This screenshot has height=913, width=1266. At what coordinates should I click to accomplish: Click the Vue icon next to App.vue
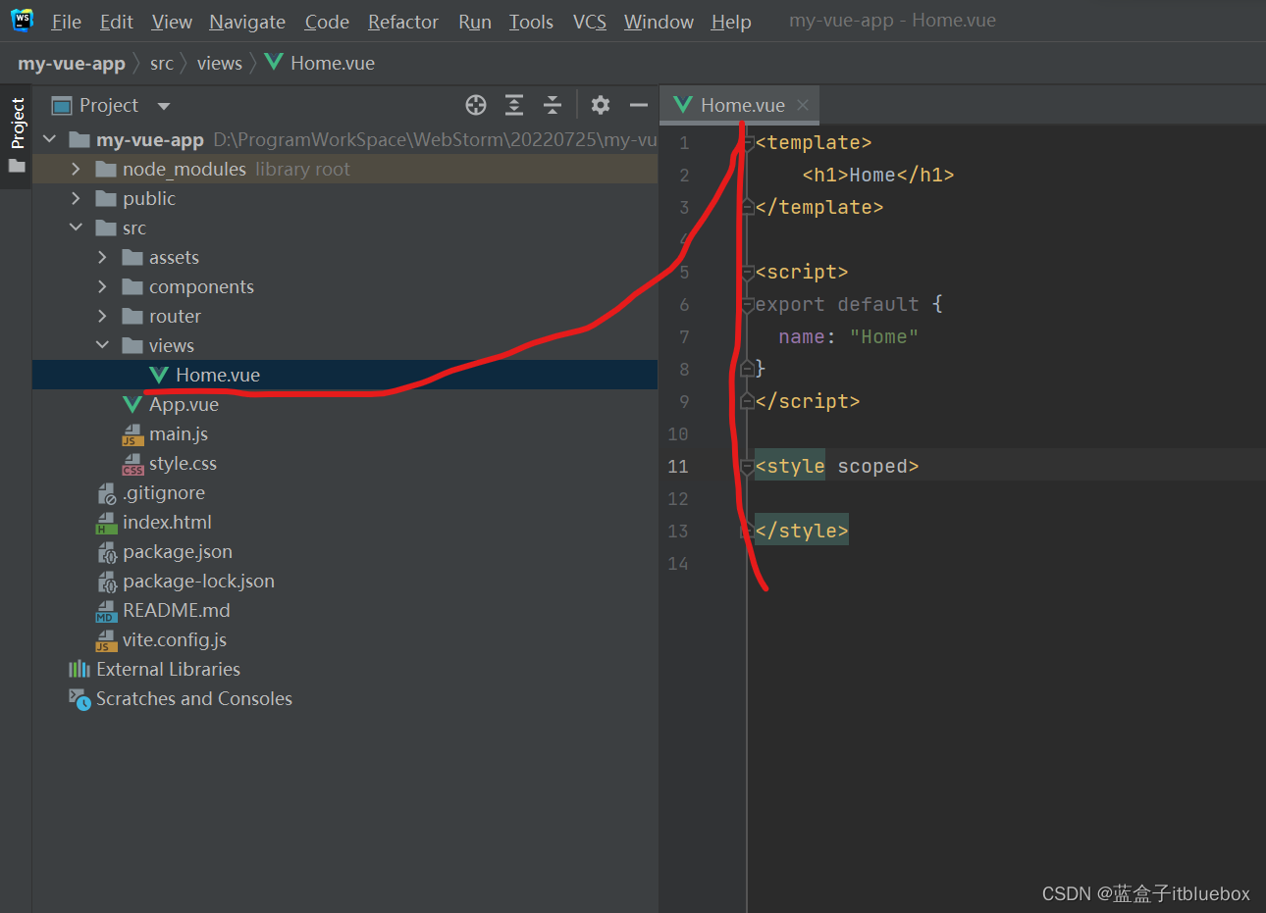(x=132, y=404)
